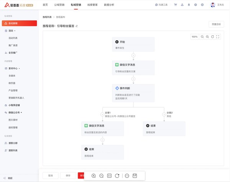The width and height of the screenshot is (230, 182).
Task: Click the 预置目标 button
Action: coord(216,24)
